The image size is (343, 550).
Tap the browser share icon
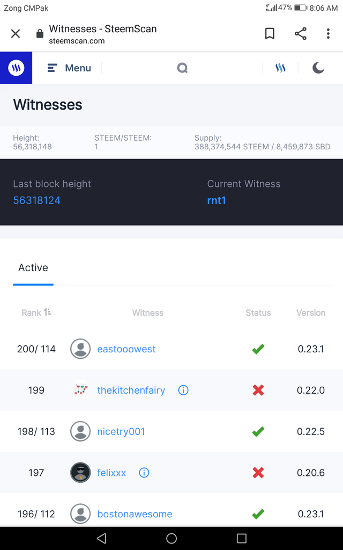pos(301,34)
